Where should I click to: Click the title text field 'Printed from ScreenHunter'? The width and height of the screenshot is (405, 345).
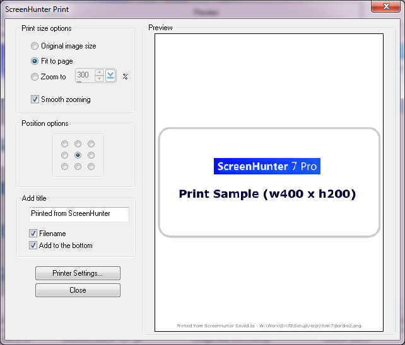(79, 214)
